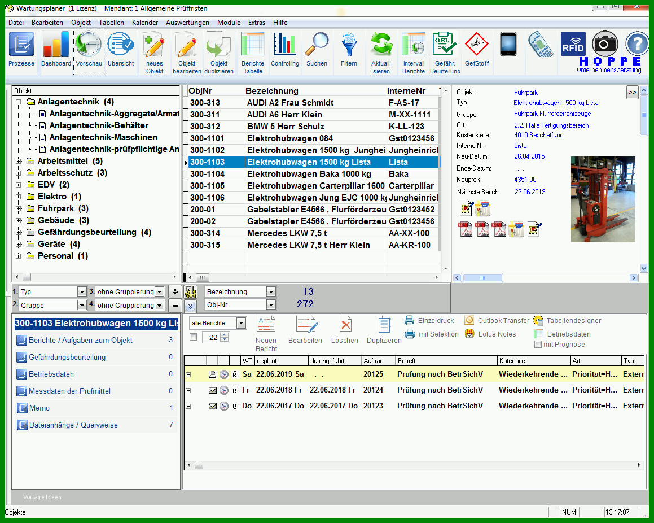Open the Datei menu
Viewport: 654px width, 523px height.
[x=16, y=23]
